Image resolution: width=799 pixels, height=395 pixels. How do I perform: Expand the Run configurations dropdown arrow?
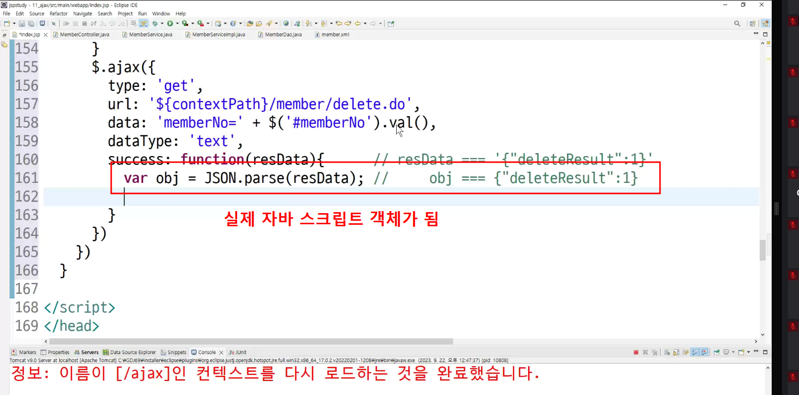pos(177,24)
